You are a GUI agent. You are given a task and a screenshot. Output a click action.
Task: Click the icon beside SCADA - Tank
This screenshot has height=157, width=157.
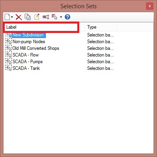9,68
